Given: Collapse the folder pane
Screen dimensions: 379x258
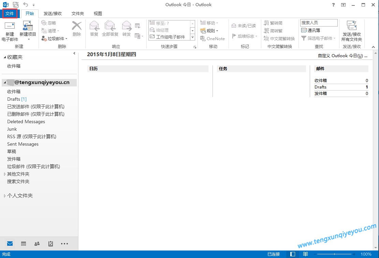Looking at the screenshot, I should pos(74,53).
